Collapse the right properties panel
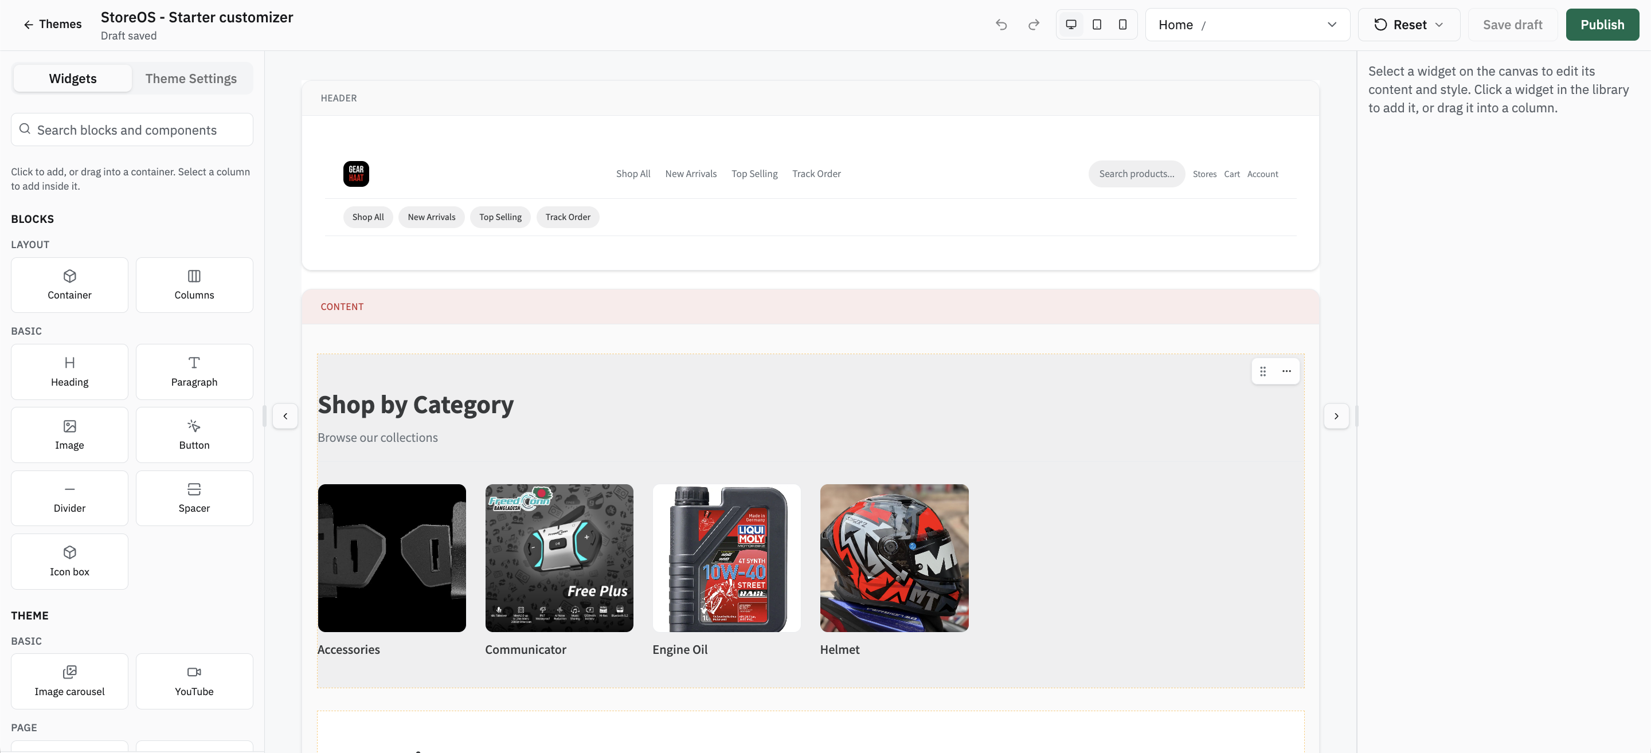Image resolution: width=1651 pixels, height=753 pixels. (1336, 416)
